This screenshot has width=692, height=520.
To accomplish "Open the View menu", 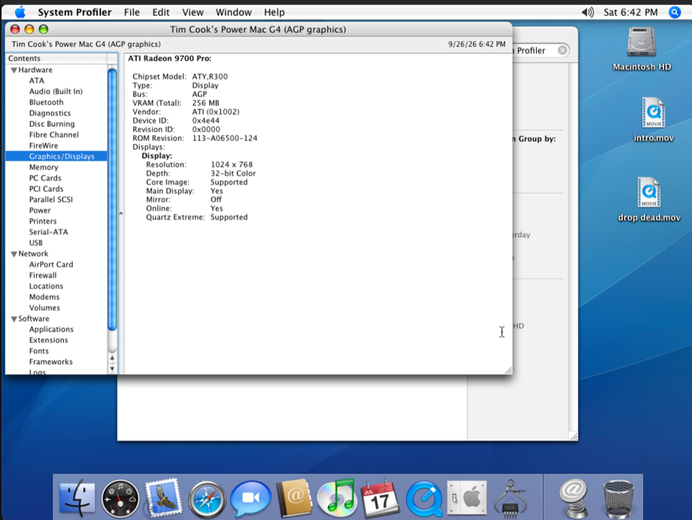I will [x=193, y=12].
